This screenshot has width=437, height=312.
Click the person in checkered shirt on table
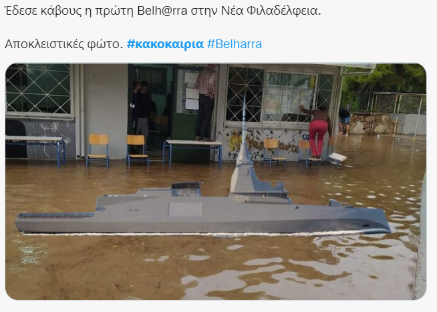(206, 102)
